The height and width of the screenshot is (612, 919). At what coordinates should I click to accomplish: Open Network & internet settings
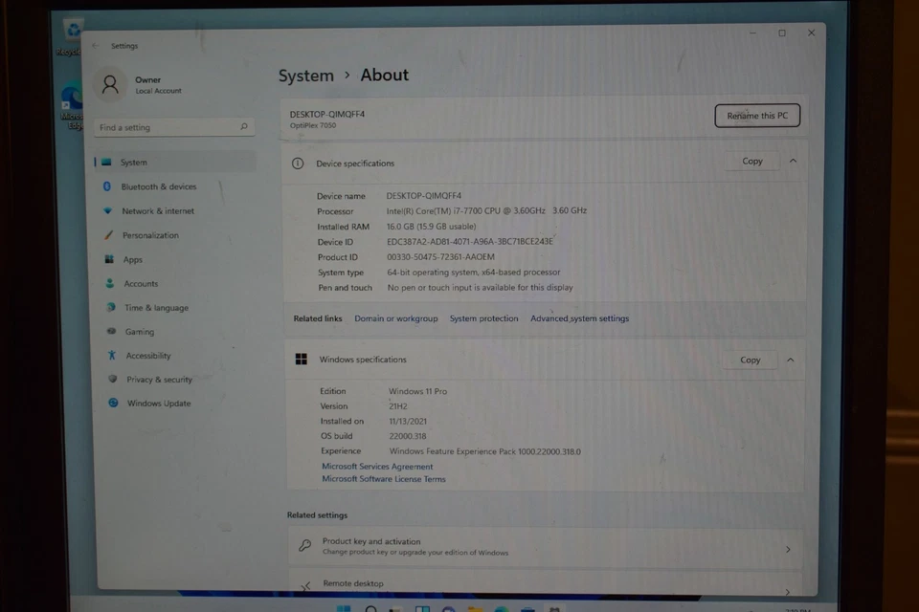157,210
